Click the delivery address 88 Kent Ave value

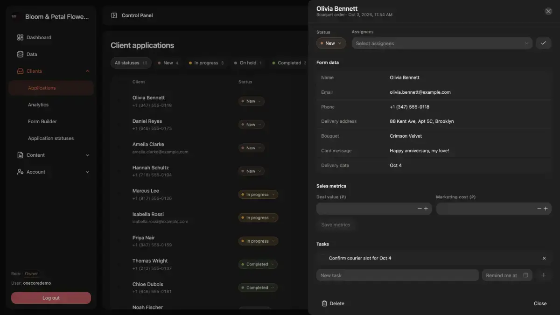click(x=421, y=121)
